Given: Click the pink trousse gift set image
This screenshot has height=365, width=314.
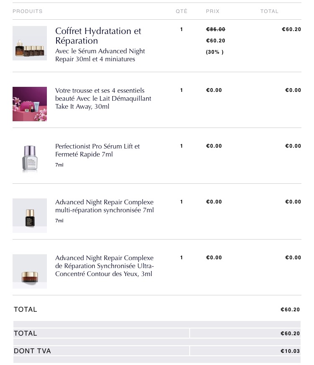Looking at the screenshot, I should click(30, 104).
